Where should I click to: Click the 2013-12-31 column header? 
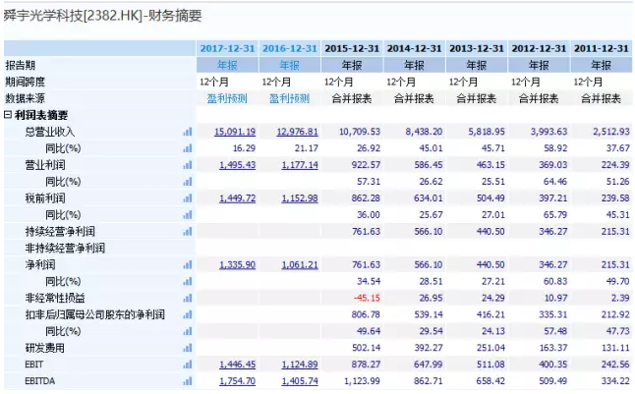tap(477, 48)
